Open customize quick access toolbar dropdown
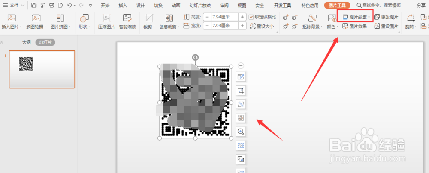 (91, 5)
